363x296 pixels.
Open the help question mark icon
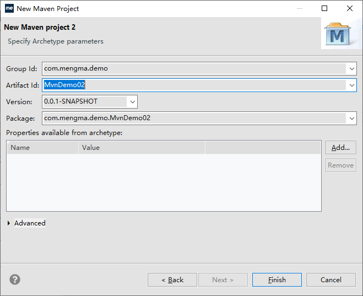[x=15, y=279]
